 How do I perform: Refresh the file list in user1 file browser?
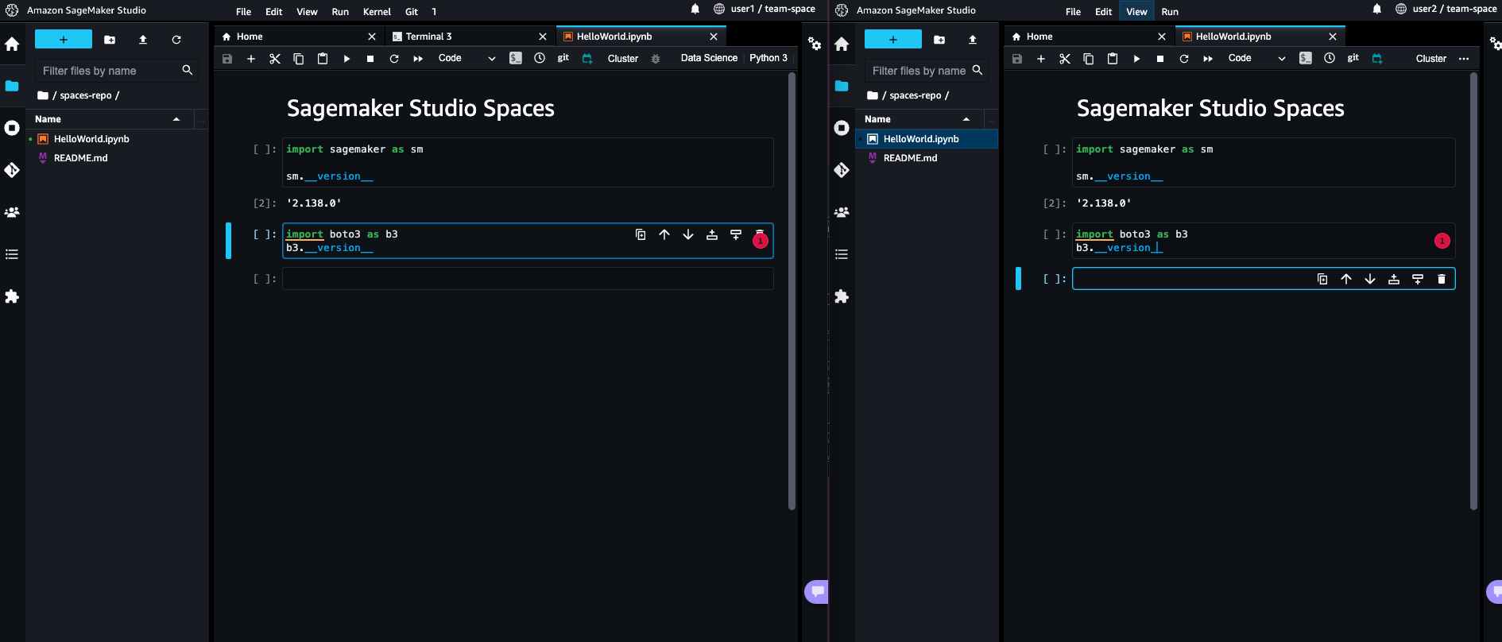[176, 40]
